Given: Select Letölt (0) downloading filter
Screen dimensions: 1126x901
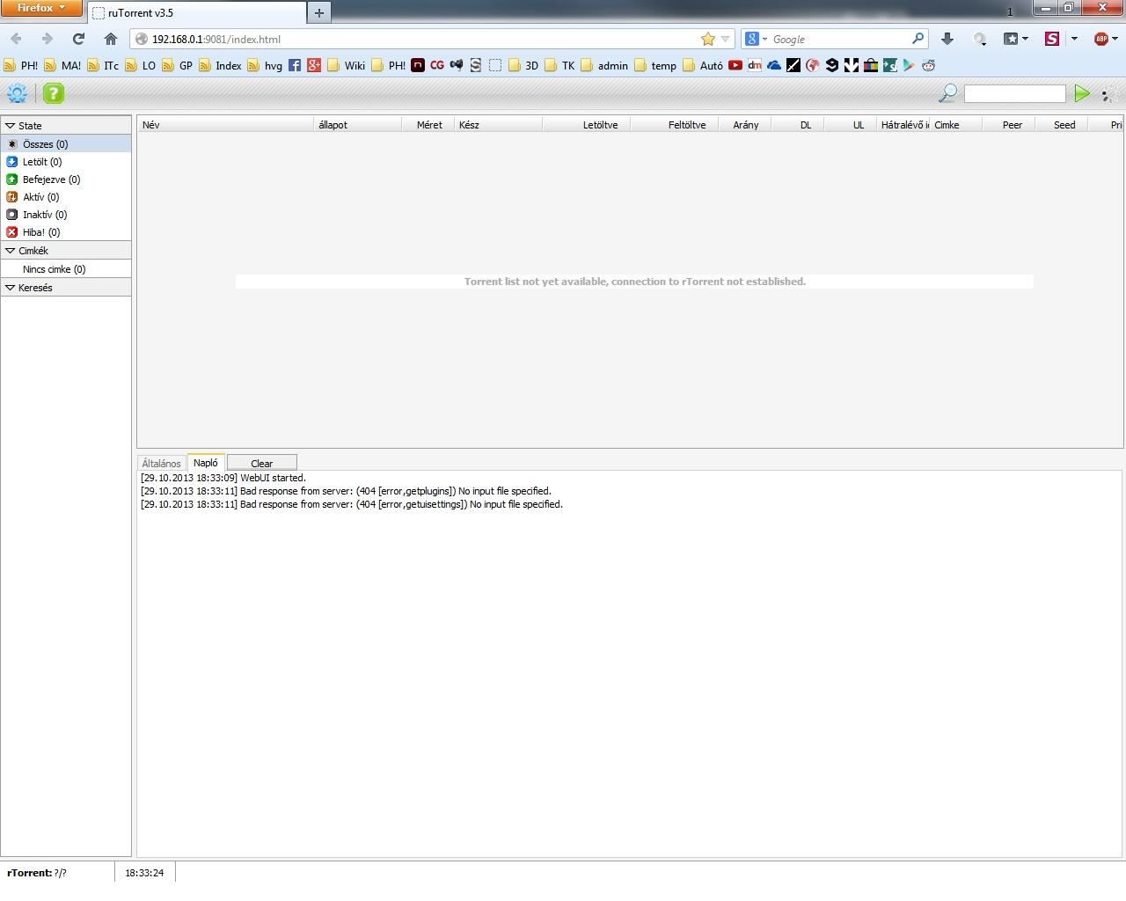Looking at the screenshot, I should tap(66, 162).
